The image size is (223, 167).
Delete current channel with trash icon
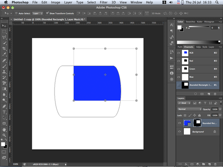[215, 94]
